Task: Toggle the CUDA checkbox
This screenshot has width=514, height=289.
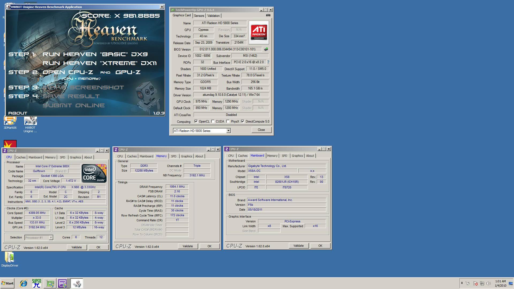Action: coord(213,121)
